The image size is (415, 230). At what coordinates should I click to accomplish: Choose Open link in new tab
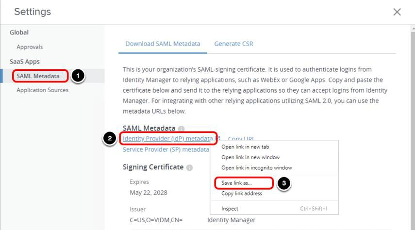245,147
